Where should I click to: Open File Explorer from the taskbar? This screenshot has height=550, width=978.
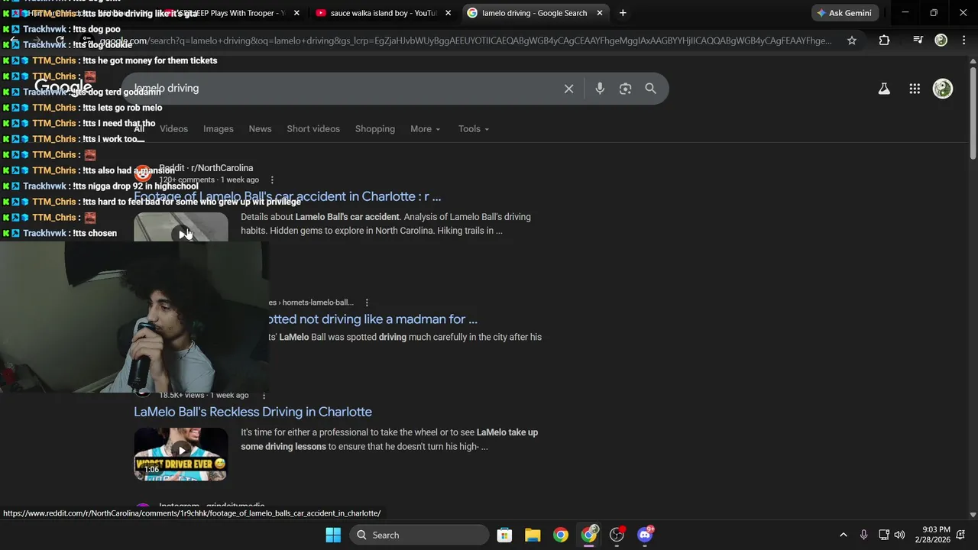click(x=533, y=535)
